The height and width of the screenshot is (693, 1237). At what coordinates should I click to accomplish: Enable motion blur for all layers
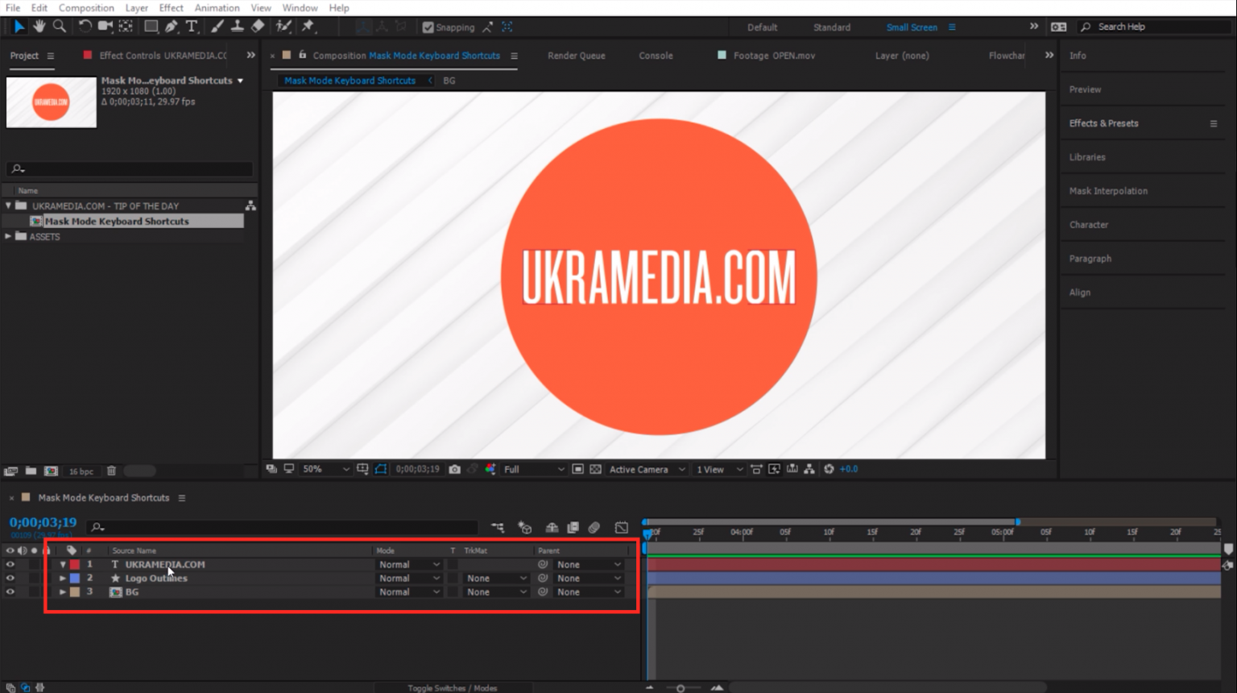(594, 528)
